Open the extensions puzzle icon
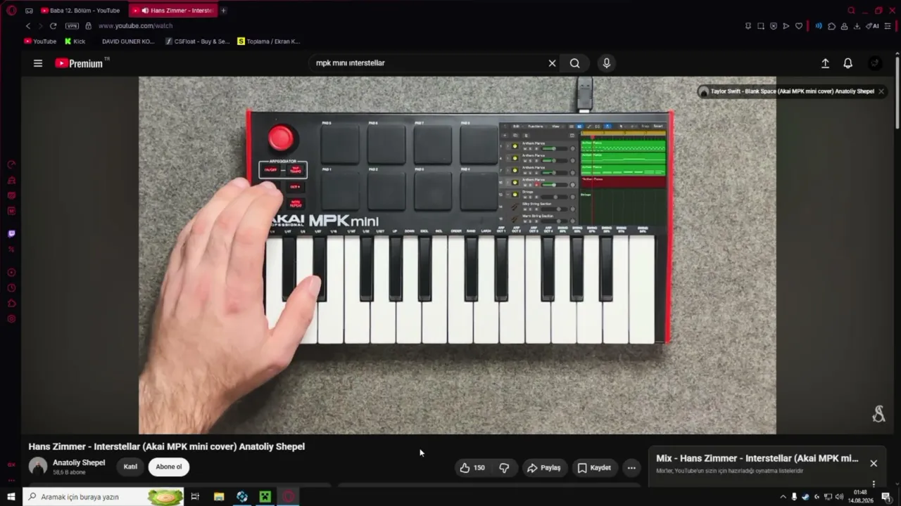 point(831,26)
